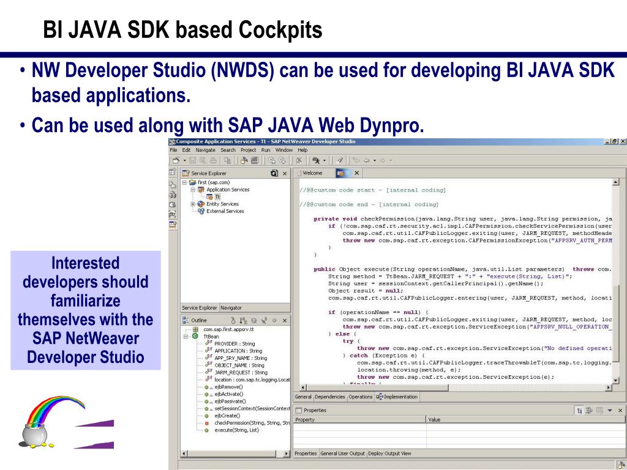Collapse the 'first (sap.com)' tree node
The height and width of the screenshot is (470, 627).
pyautogui.click(x=185, y=182)
